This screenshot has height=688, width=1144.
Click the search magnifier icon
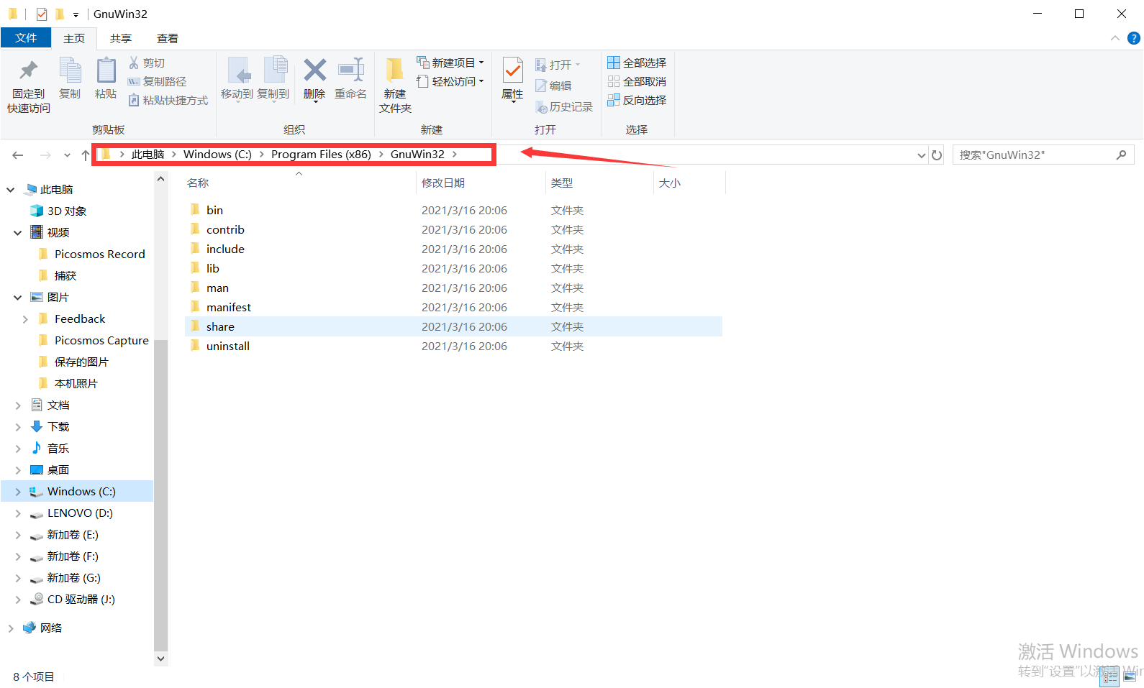pyautogui.click(x=1121, y=155)
